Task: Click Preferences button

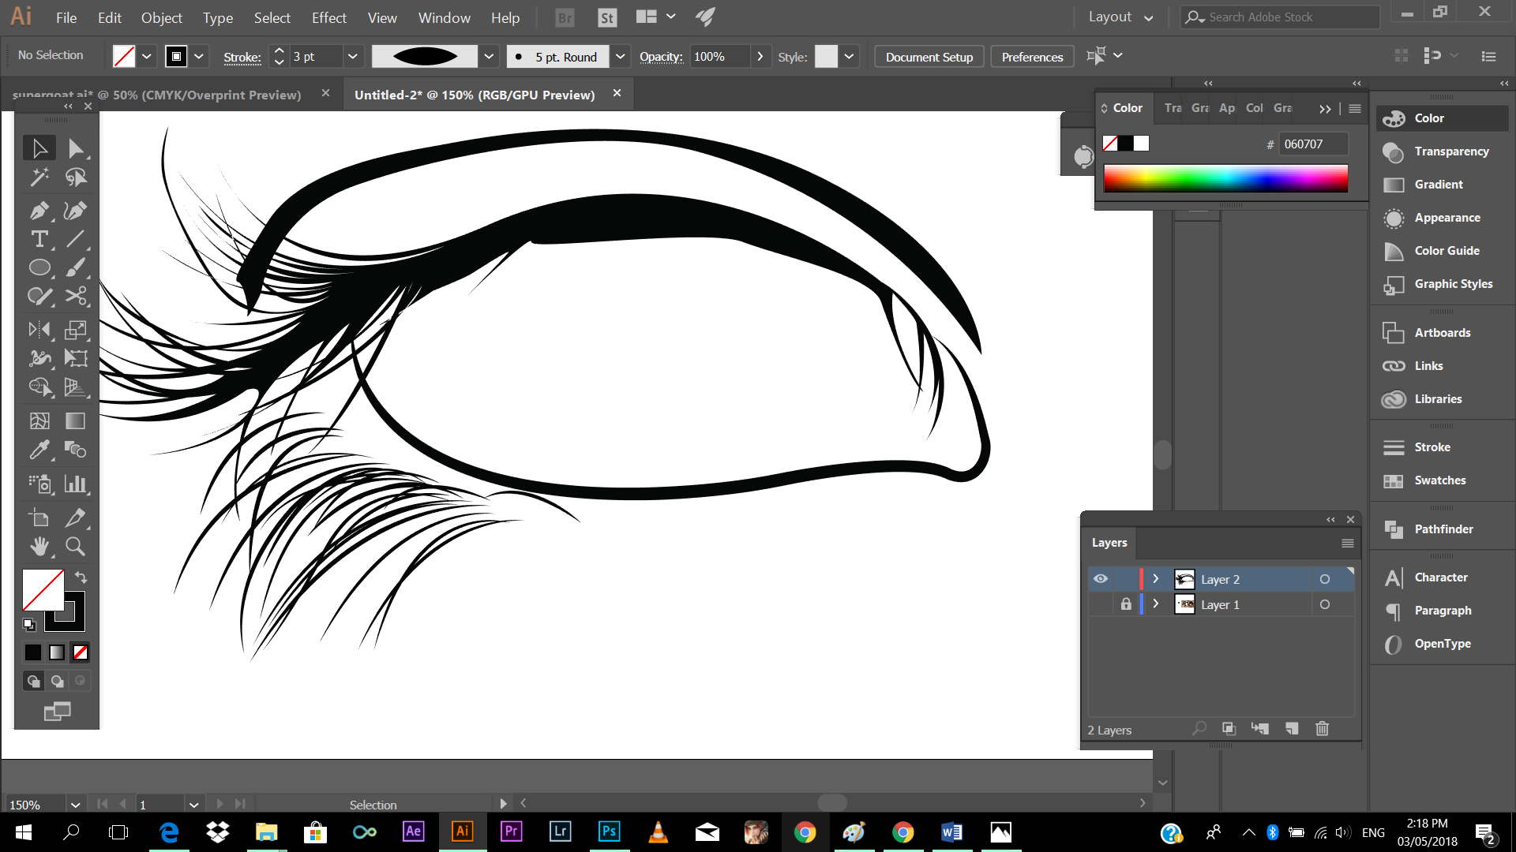Action: (x=1032, y=57)
